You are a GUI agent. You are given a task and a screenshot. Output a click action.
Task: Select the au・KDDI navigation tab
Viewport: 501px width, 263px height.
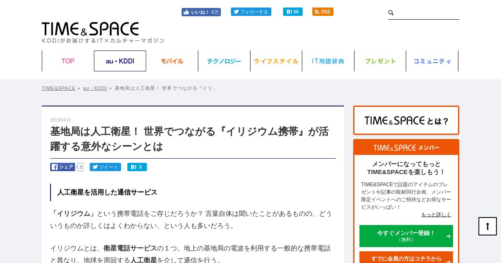[x=120, y=61]
